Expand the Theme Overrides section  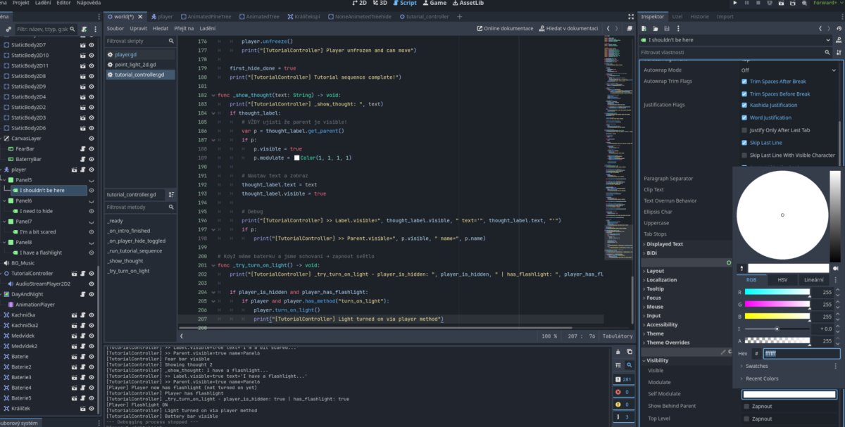tap(669, 343)
